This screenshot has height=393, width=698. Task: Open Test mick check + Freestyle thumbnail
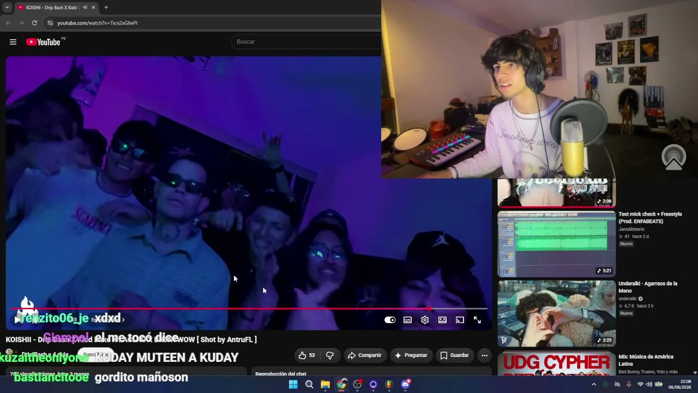pos(556,244)
